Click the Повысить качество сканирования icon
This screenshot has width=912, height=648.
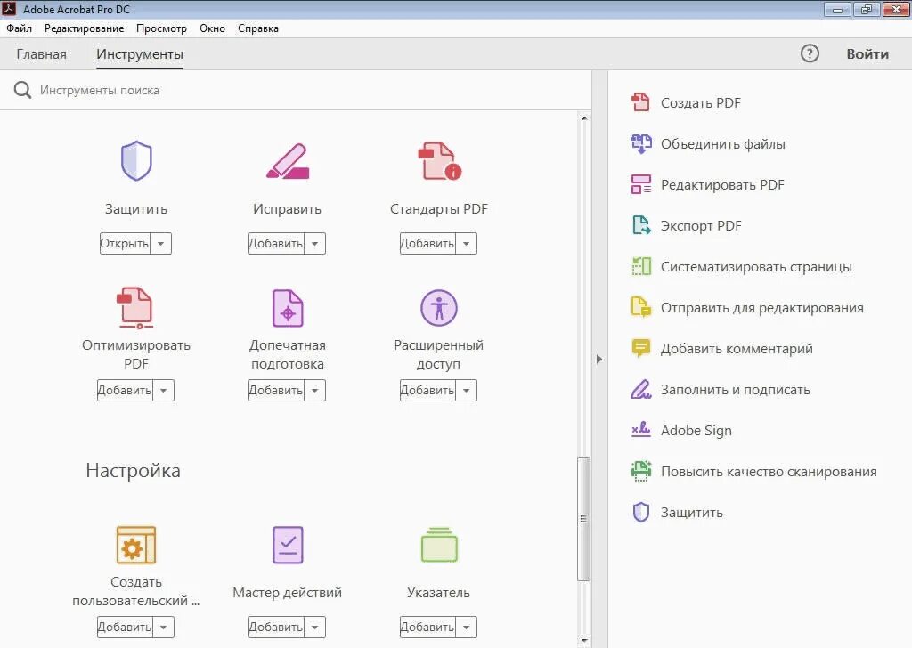coord(640,471)
